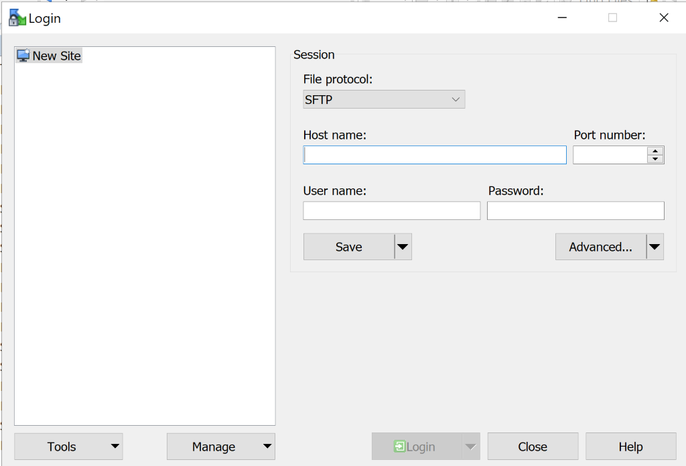The image size is (686, 466).
Task: Expand the Save button dropdown arrow
Action: pos(403,247)
